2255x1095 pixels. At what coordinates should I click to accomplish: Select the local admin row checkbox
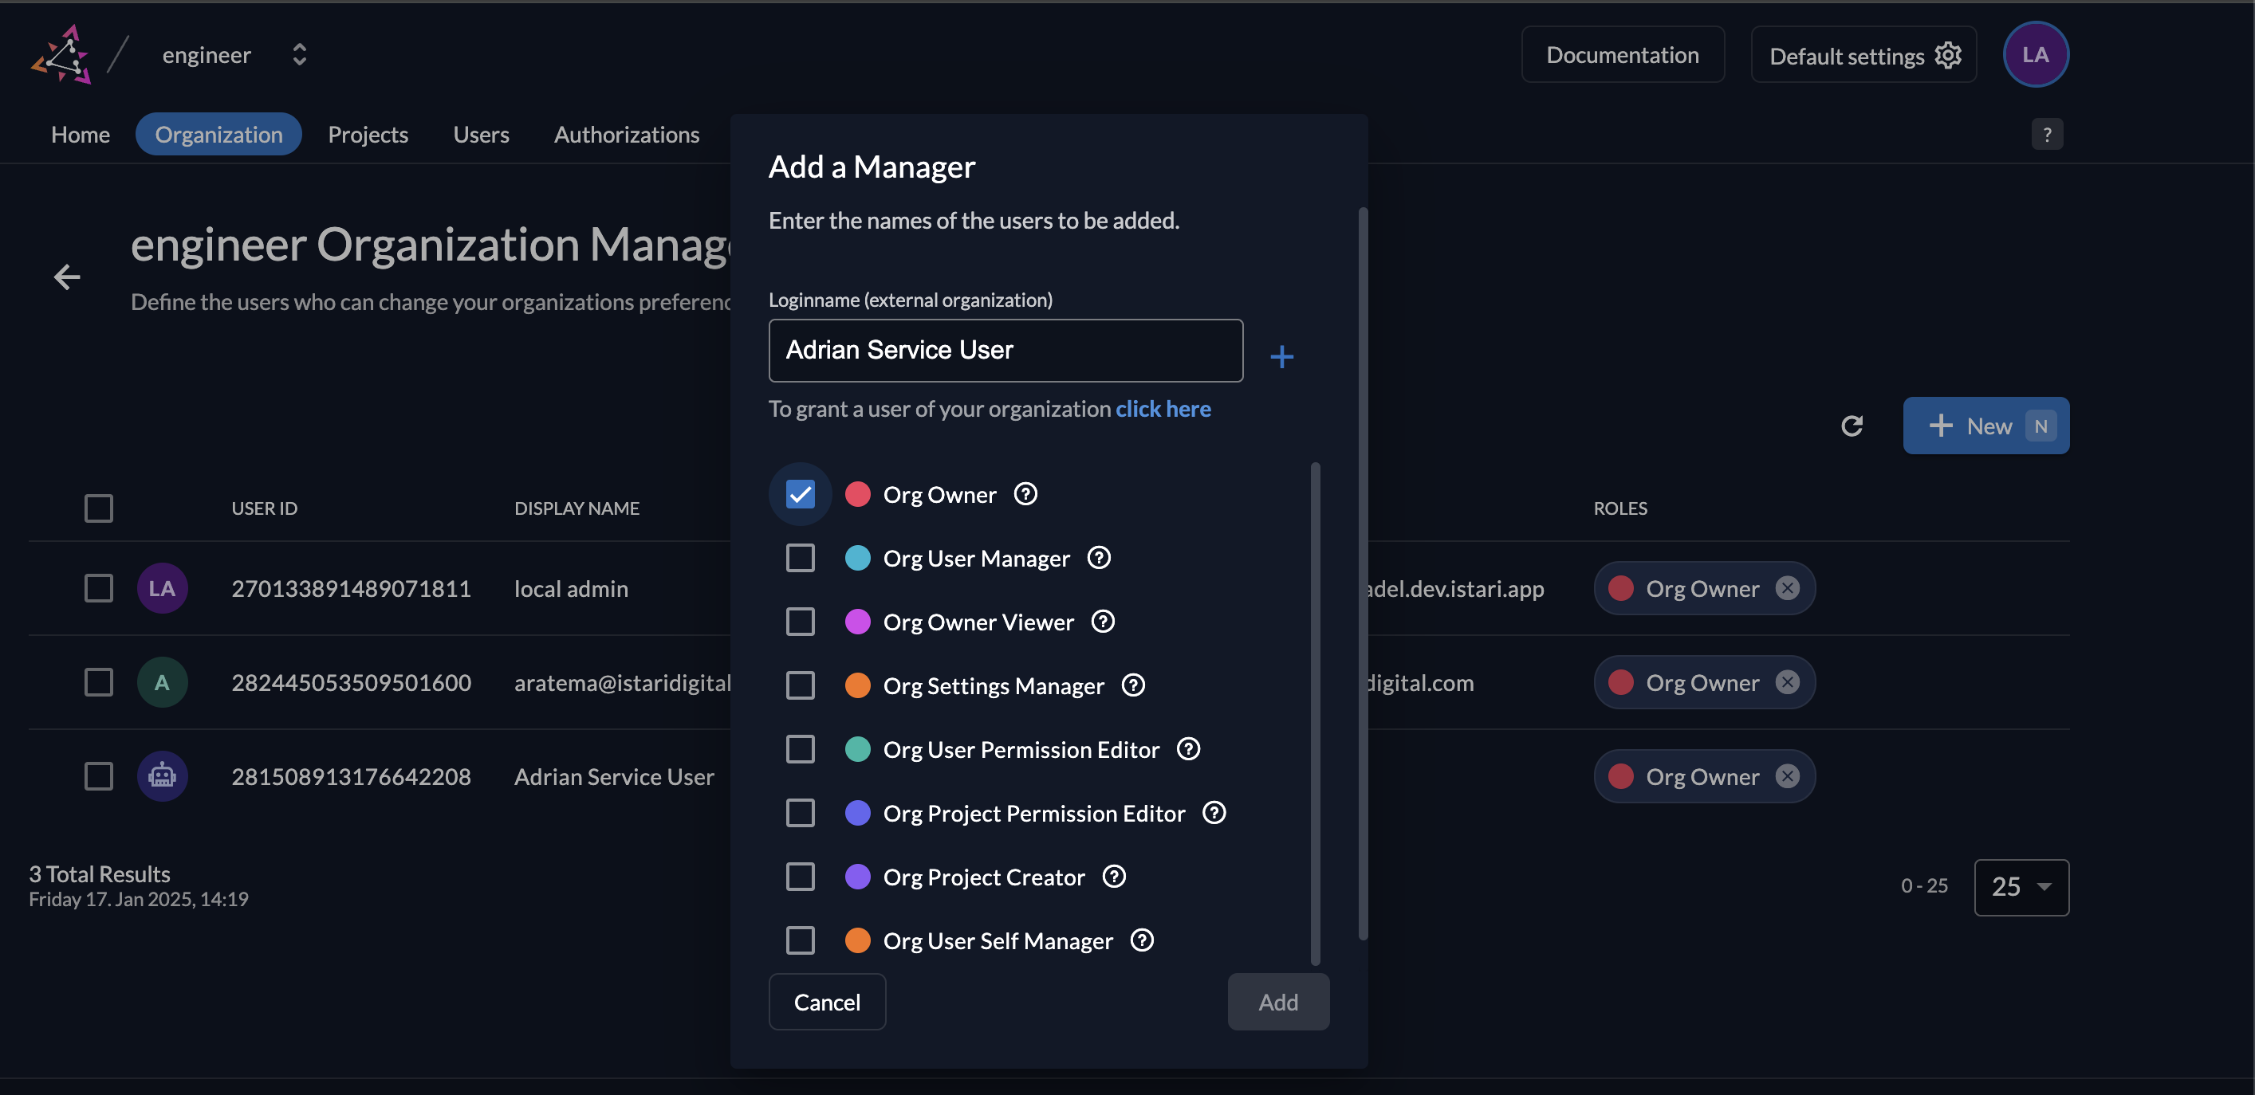99,587
